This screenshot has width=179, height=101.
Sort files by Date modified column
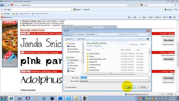click(126, 50)
